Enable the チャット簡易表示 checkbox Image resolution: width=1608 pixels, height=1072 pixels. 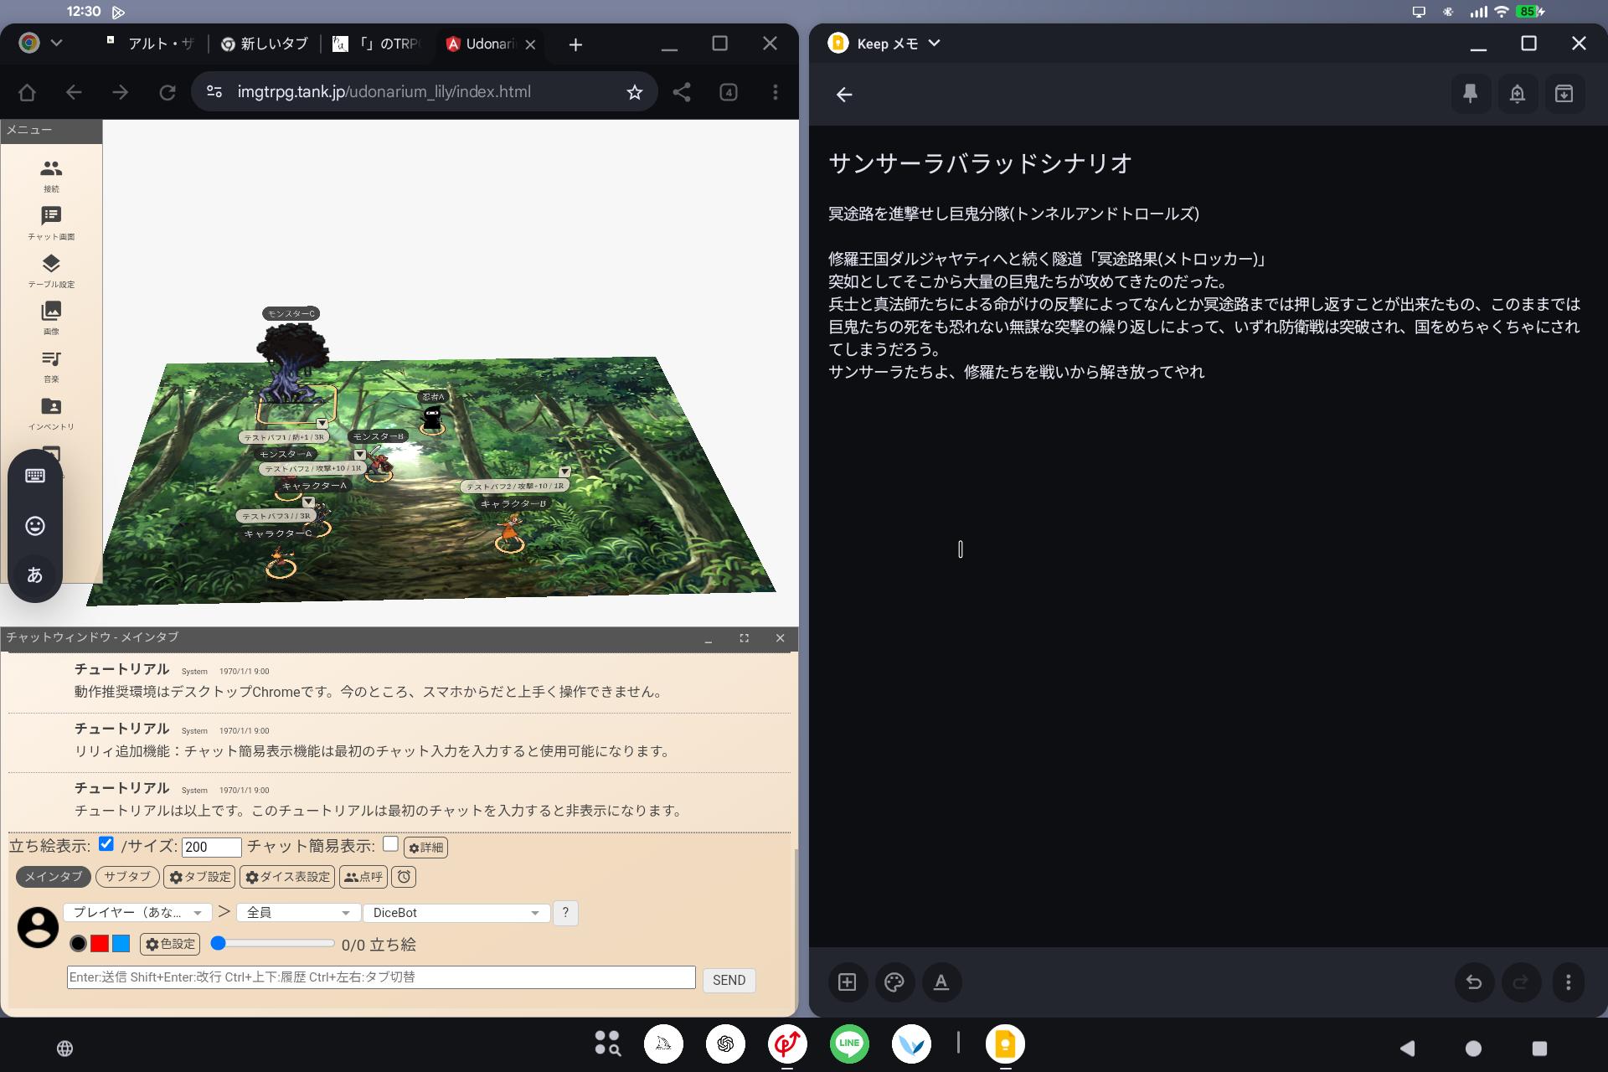pos(390,843)
